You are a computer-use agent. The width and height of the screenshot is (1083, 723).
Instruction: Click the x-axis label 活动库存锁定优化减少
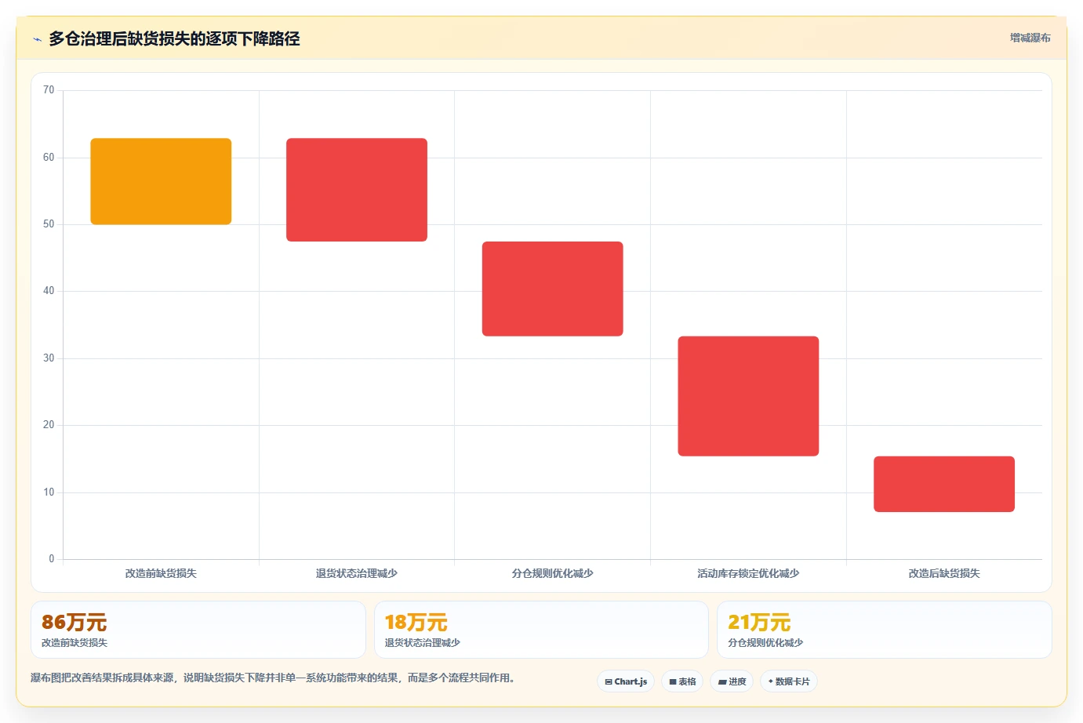748,573
